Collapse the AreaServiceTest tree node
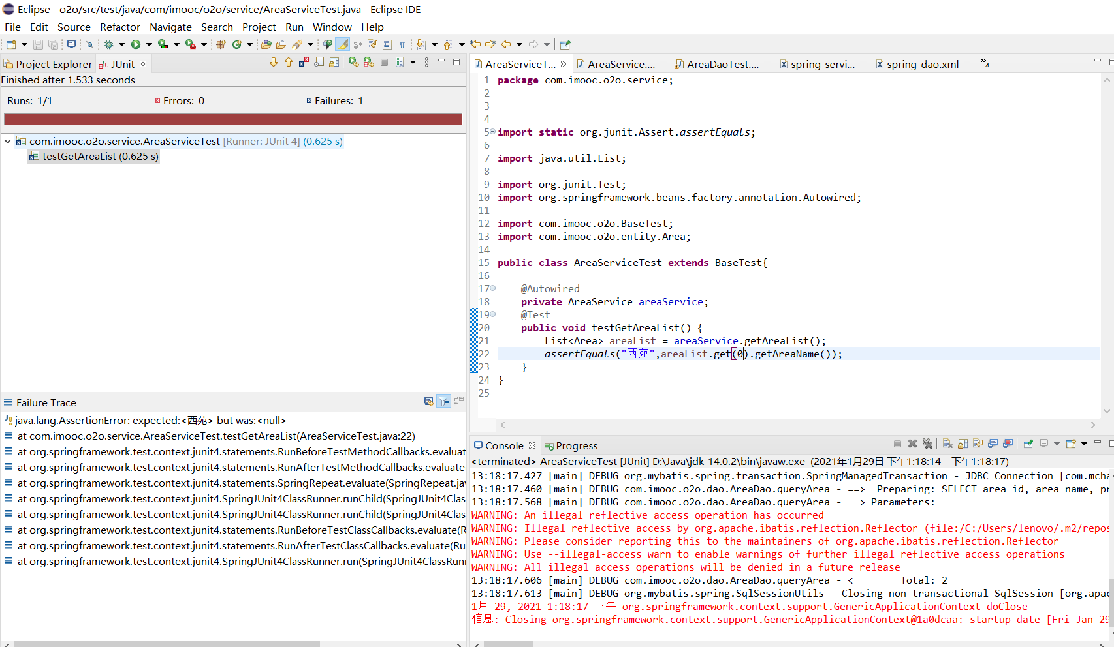Viewport: 1114px width, 647px height. (7, 142)
